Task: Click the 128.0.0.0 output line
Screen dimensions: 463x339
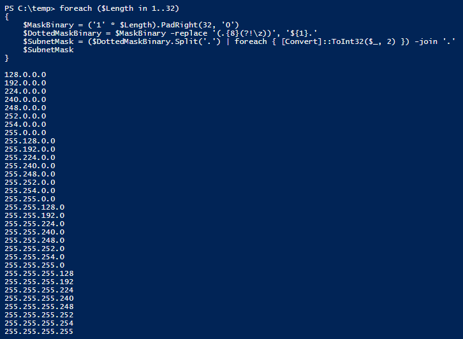Action: pyautogui.click(x=25, y=75)
